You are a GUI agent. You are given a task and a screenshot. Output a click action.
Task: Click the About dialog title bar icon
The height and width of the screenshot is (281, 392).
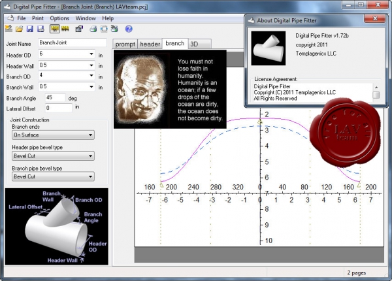tap(251, 20)
